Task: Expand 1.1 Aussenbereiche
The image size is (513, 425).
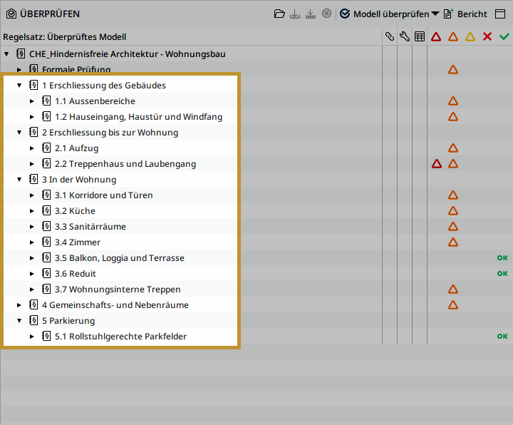Action: [x=32, y=101]
